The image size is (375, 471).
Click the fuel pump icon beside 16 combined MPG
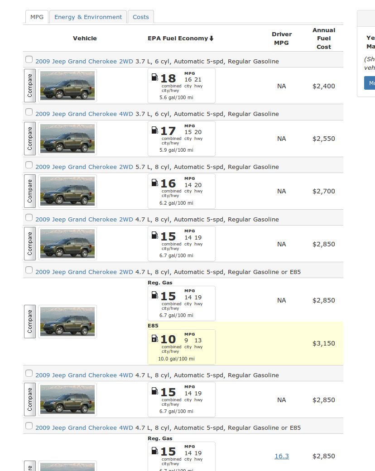(155, 183)
